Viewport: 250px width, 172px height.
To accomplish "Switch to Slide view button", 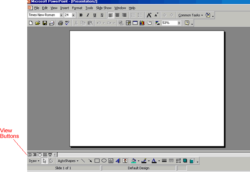I will [x=40, y=155].
